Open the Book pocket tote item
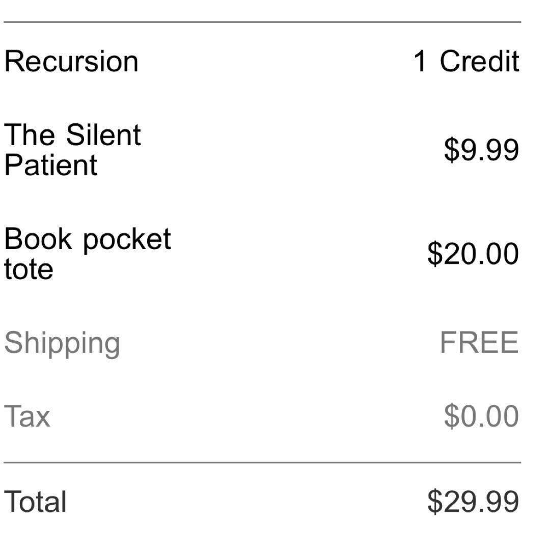Image resolution: width=550 pixels, height=550 pixels. pyautogui.click(x=87, y=253)
